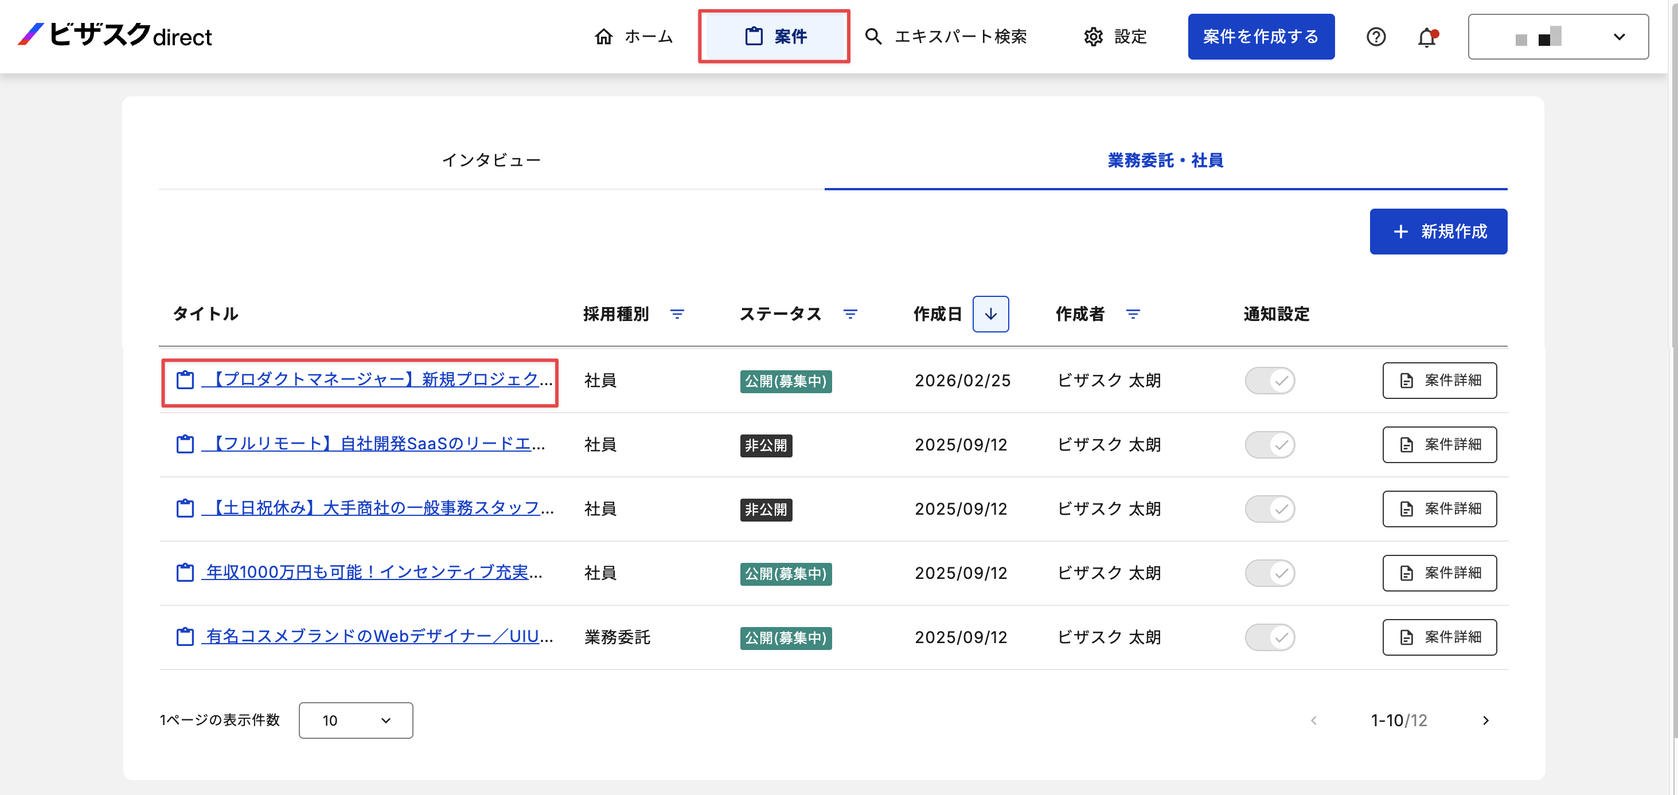1678x795 pixels.
Task: Click the clipboard icon beside 年収1000万円 title
Action: click(x=185, y=573)
